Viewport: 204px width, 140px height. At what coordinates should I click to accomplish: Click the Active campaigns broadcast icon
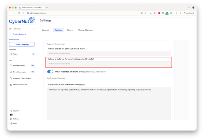tap(11, 54)
